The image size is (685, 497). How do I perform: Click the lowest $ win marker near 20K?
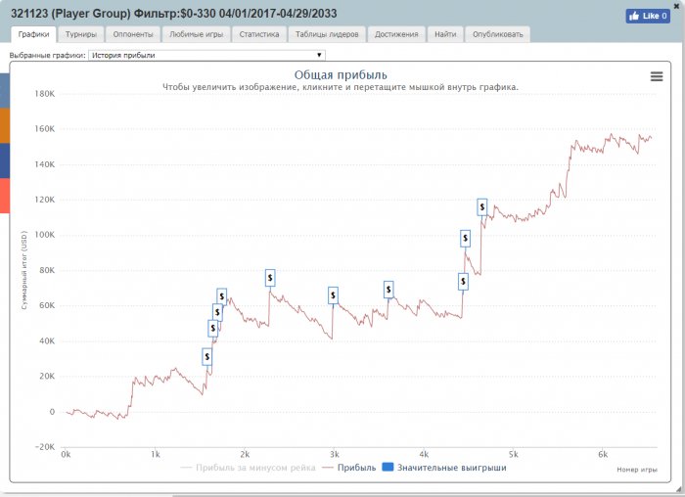(207, 357)
